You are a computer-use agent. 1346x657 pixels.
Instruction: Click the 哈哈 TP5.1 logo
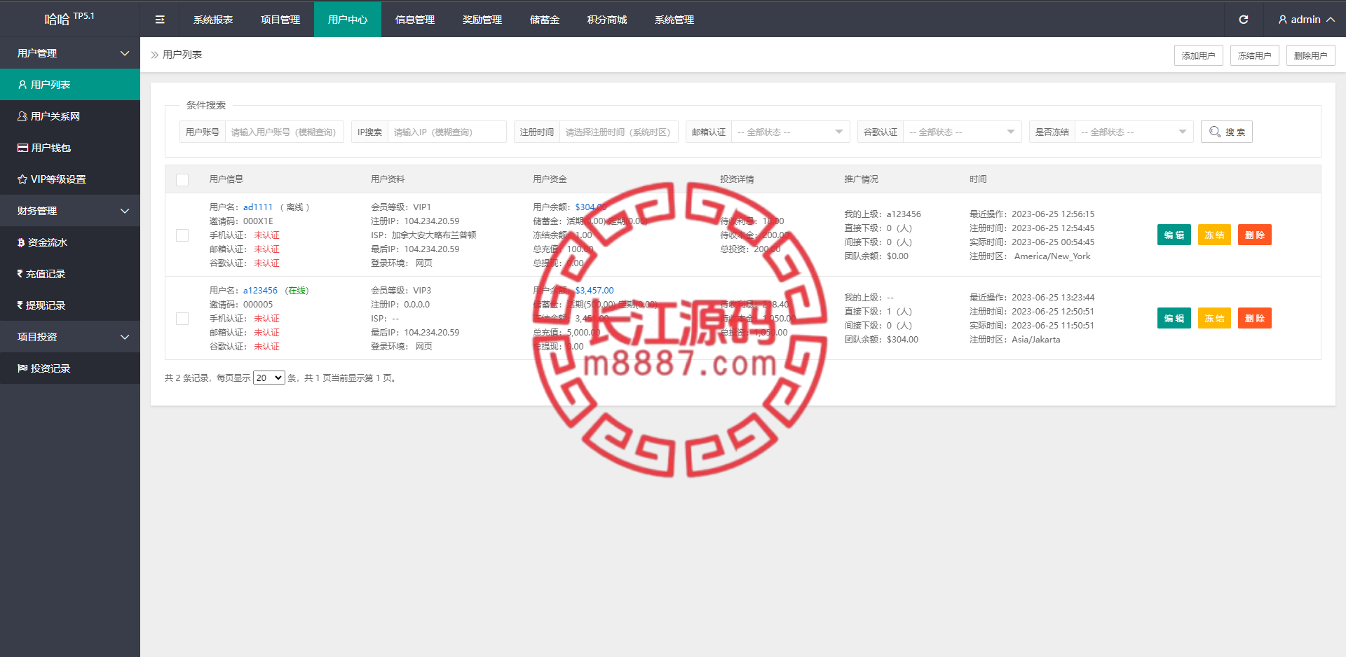point(69,18)
